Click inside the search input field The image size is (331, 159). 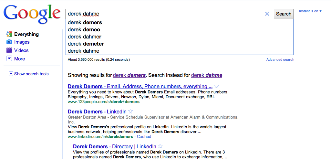(165, 14)
